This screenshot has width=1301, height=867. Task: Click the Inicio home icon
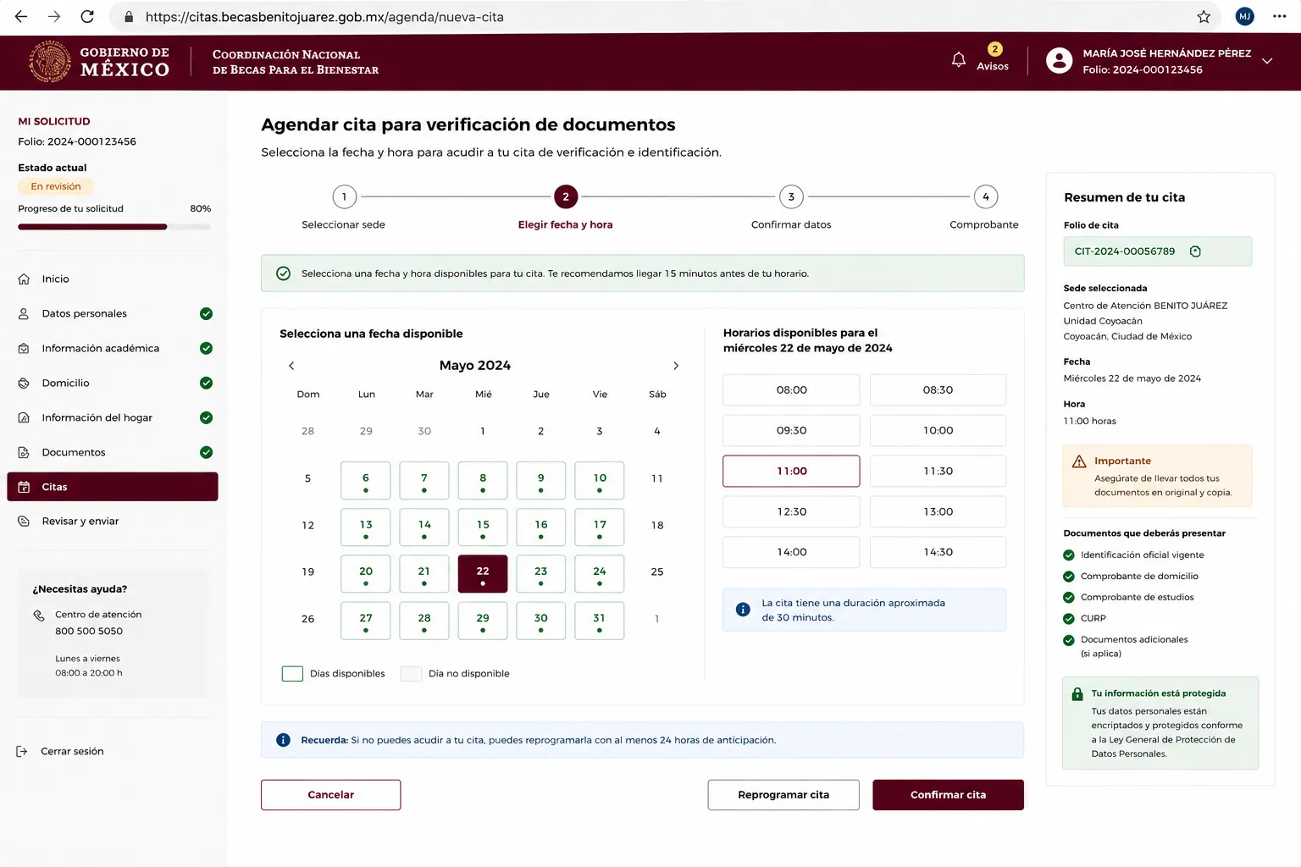(24, 279)
